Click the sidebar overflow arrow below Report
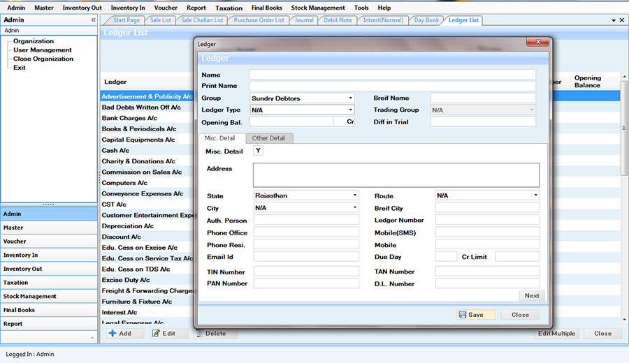629x363 pixels. (x=92, y=337)
